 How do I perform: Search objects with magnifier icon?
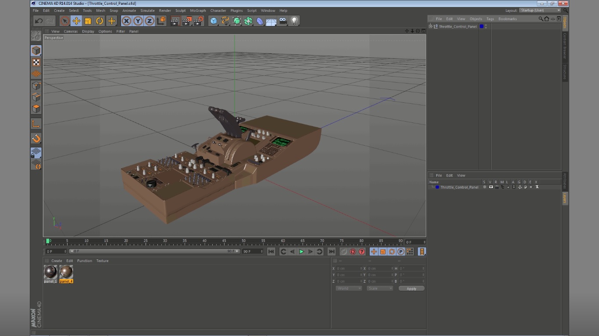click(541, 19)
